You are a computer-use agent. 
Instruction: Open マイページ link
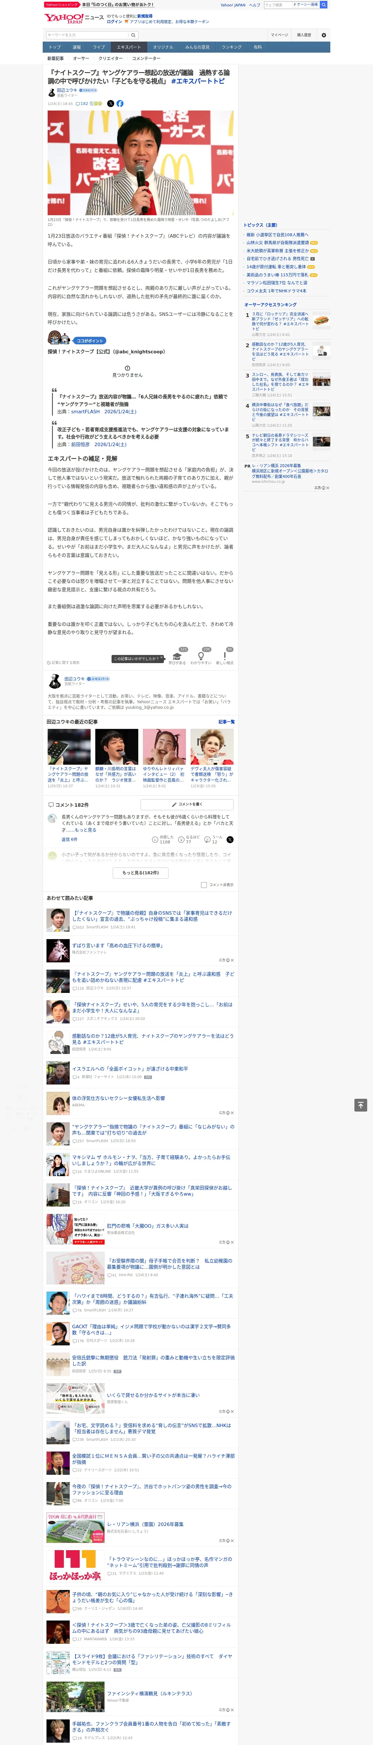point(279,35)
